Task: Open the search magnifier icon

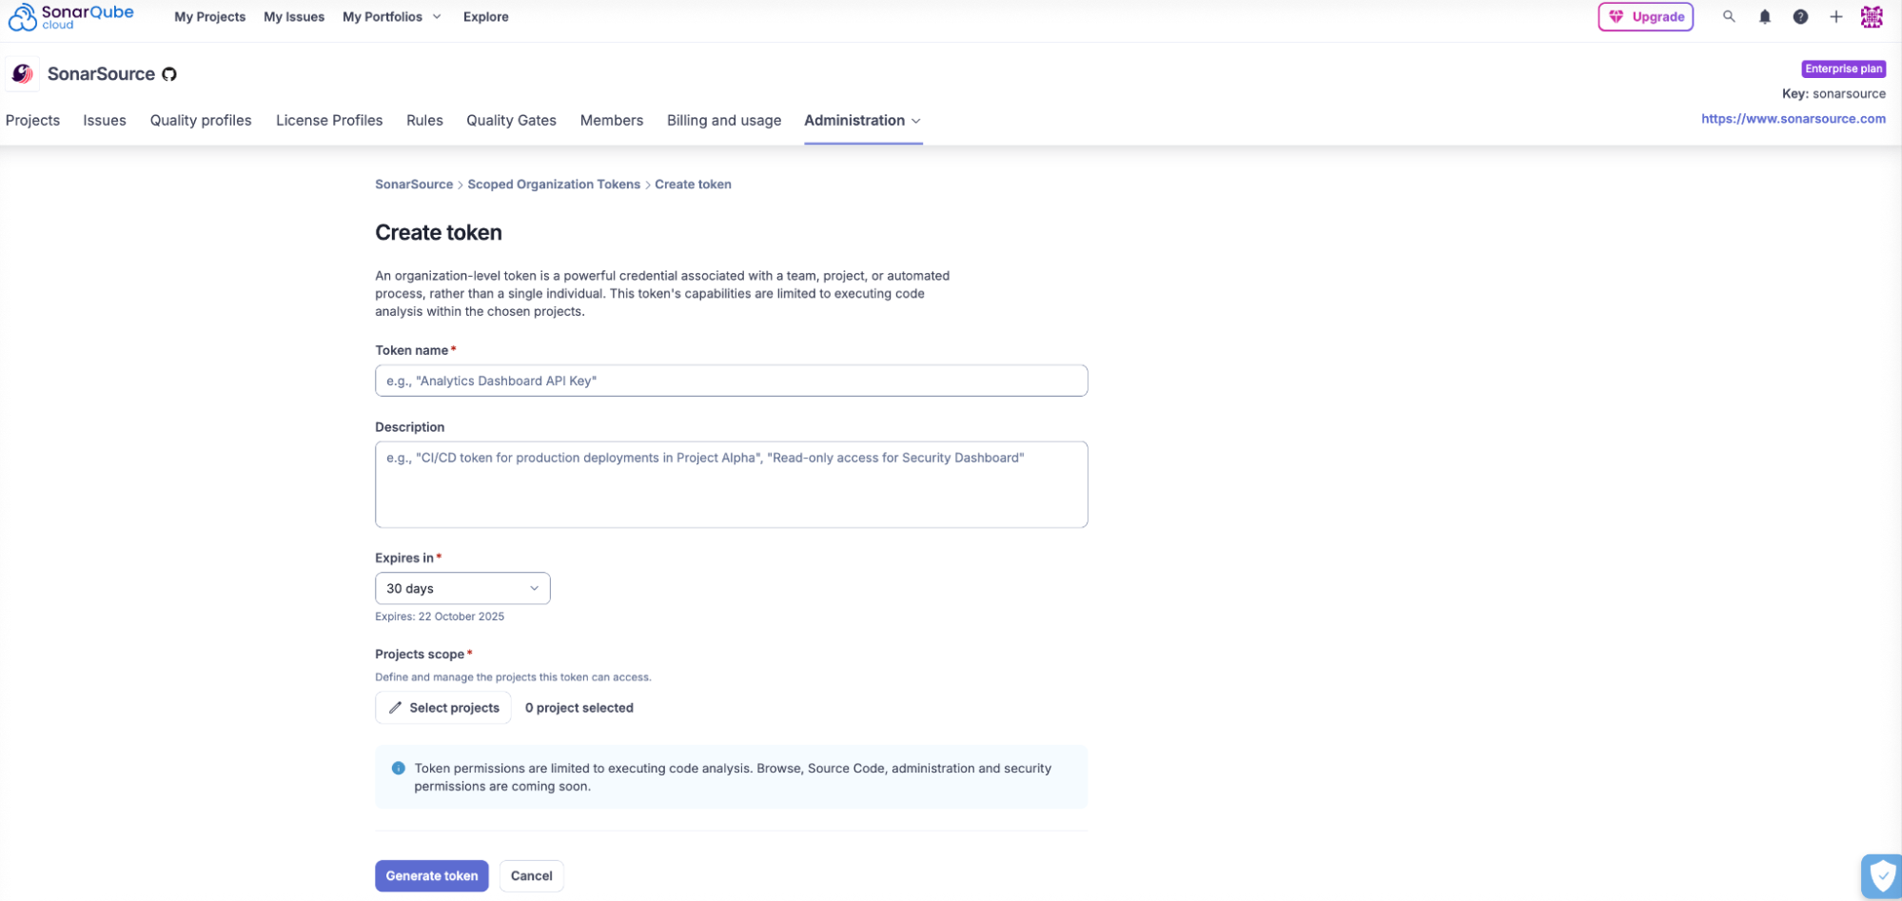Action: click(x=1729, y=17)
